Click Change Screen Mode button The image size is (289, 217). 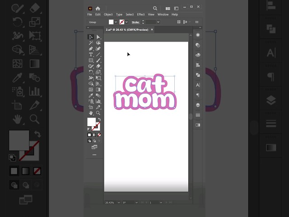[x=94, y=147]
